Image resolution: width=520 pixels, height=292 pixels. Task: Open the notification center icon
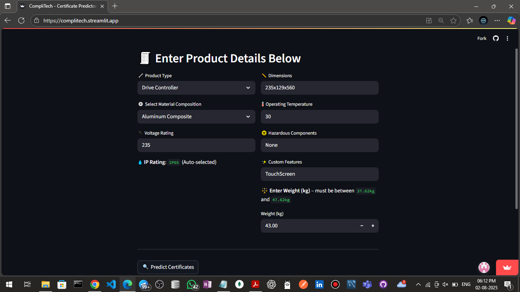(x=507, y=284)
